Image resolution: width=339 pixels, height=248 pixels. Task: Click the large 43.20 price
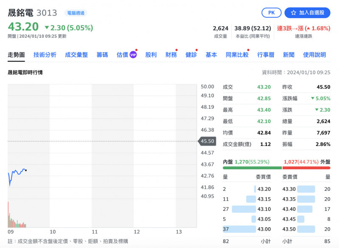23,27
